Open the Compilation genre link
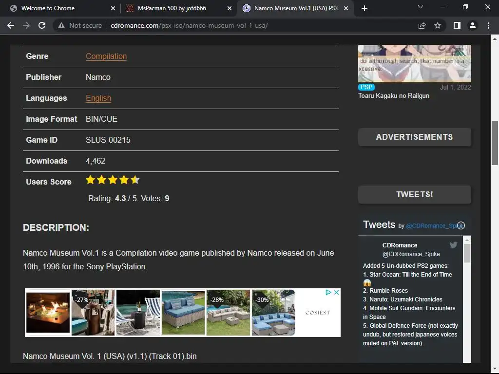Screen dimensions: 499x374 [x=106, y=56]
